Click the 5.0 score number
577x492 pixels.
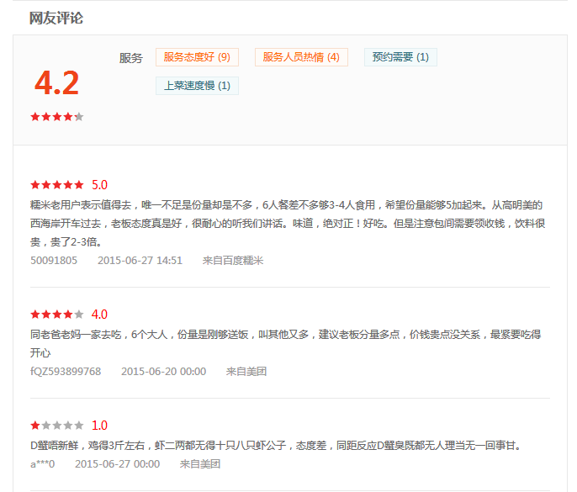(99, 185)
